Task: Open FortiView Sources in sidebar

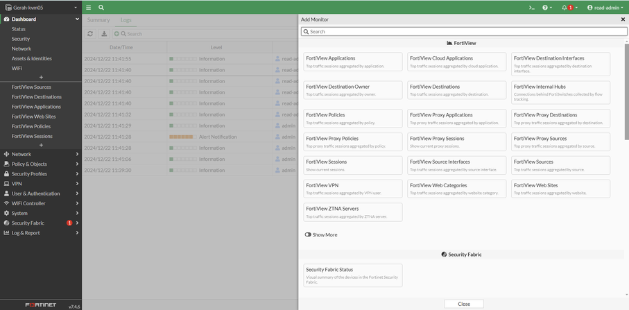Action: 31,87
